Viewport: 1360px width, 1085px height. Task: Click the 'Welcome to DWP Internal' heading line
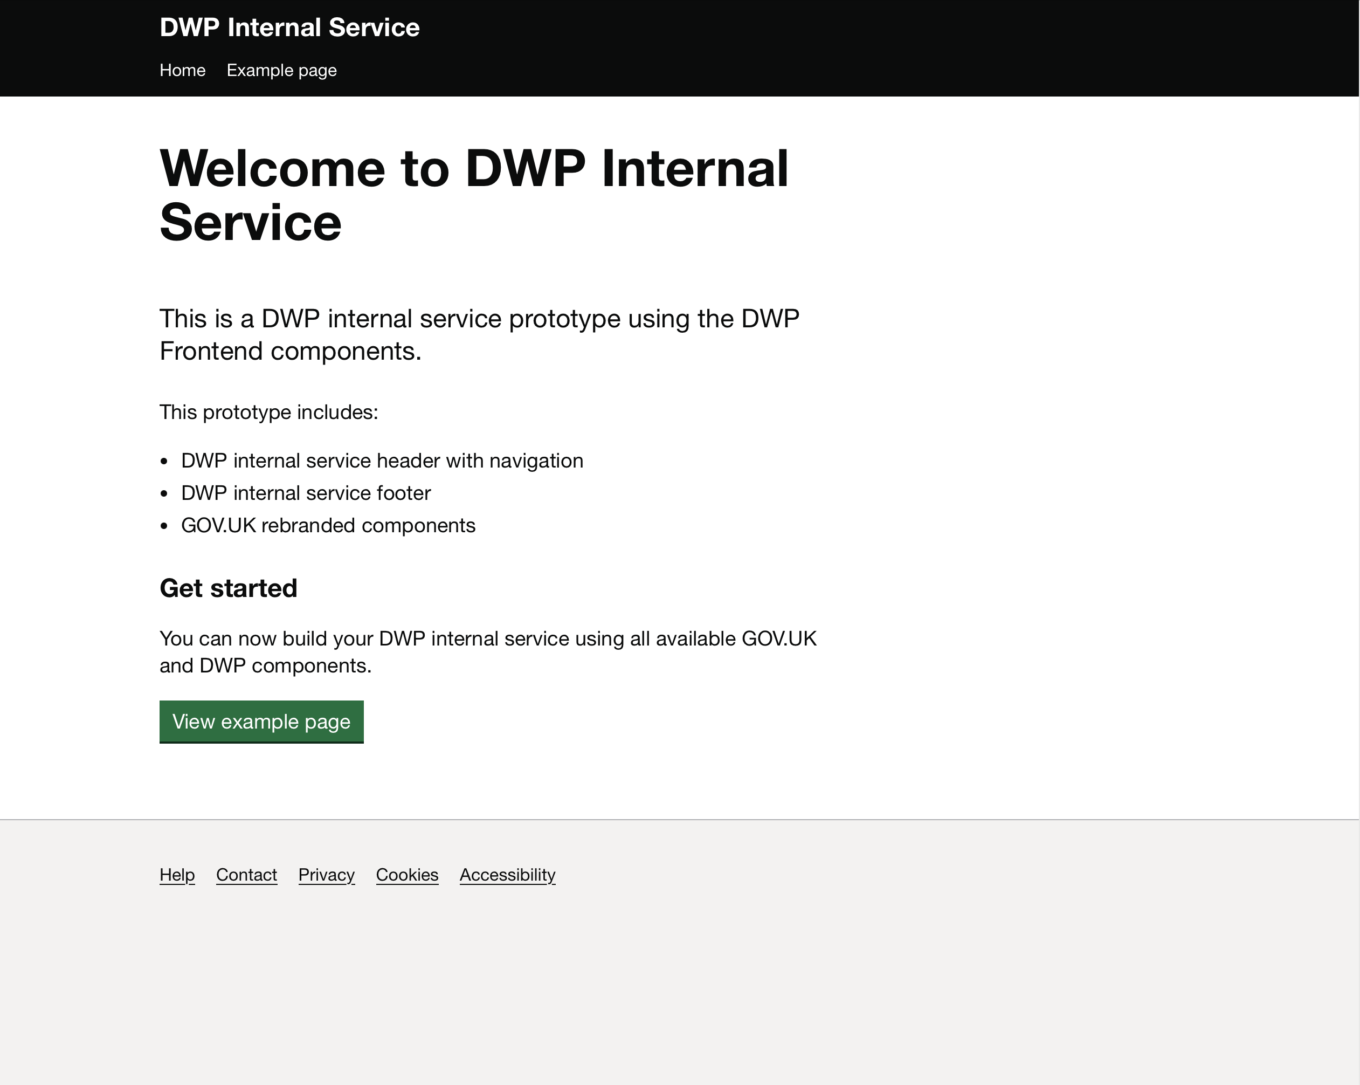(474, 169)
